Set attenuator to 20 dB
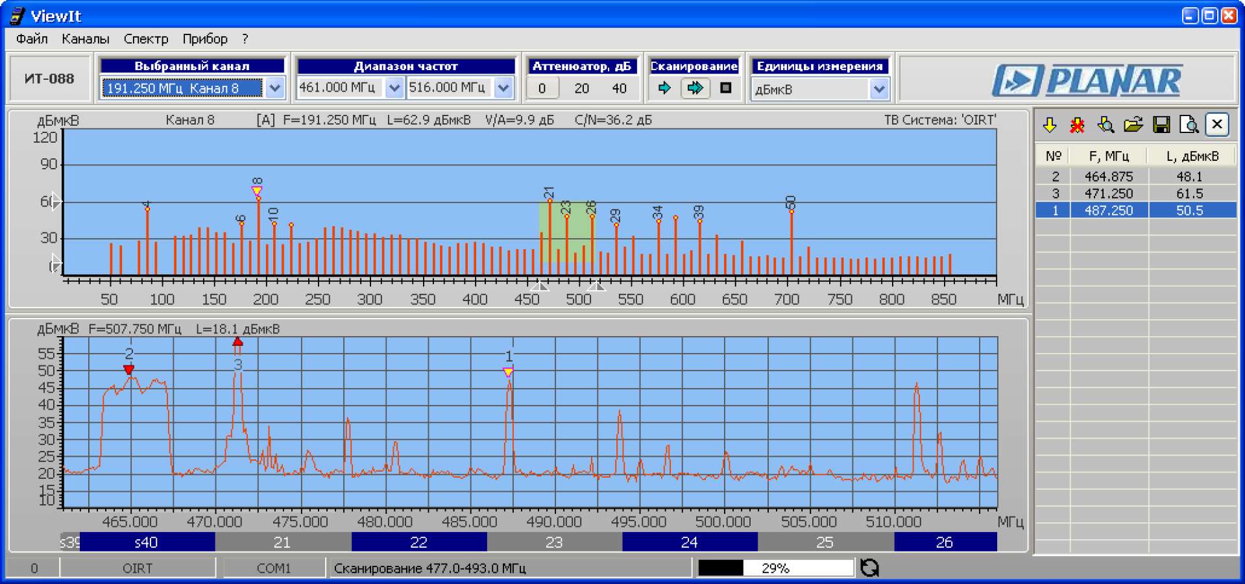1245x584 pixels. tap(582, 88)
